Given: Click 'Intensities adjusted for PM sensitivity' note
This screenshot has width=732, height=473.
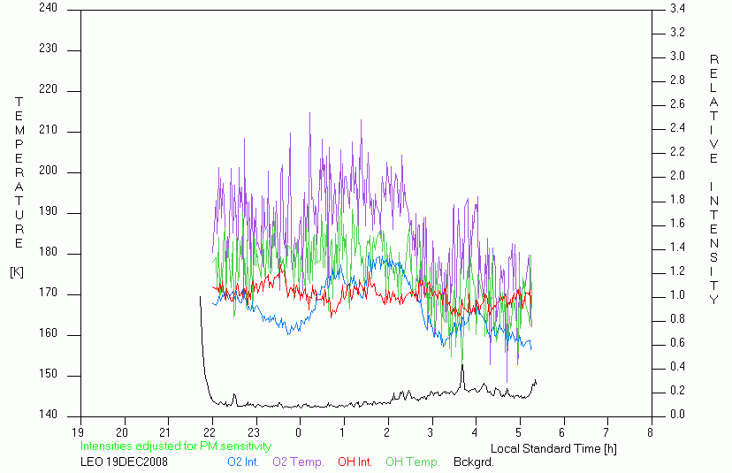Looking at the screenshot, I should coord(176,446).
